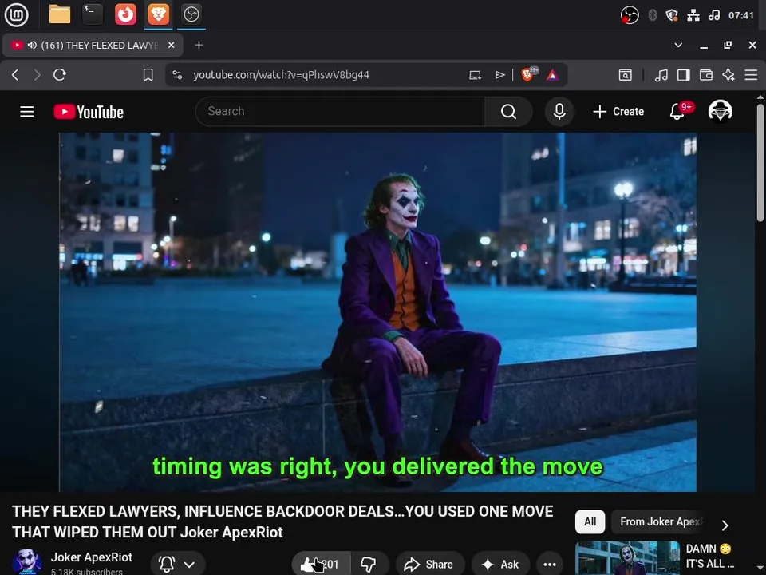
Task: Click the Joker ApexRiot channel avatar
Action: point(27,561)
